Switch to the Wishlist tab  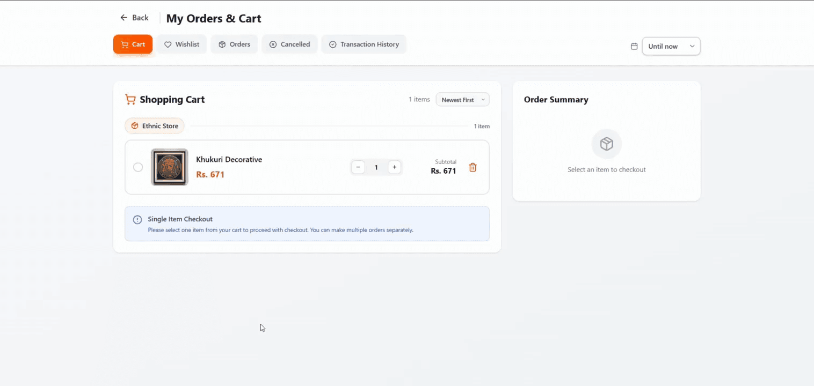(x=181, y=44)
